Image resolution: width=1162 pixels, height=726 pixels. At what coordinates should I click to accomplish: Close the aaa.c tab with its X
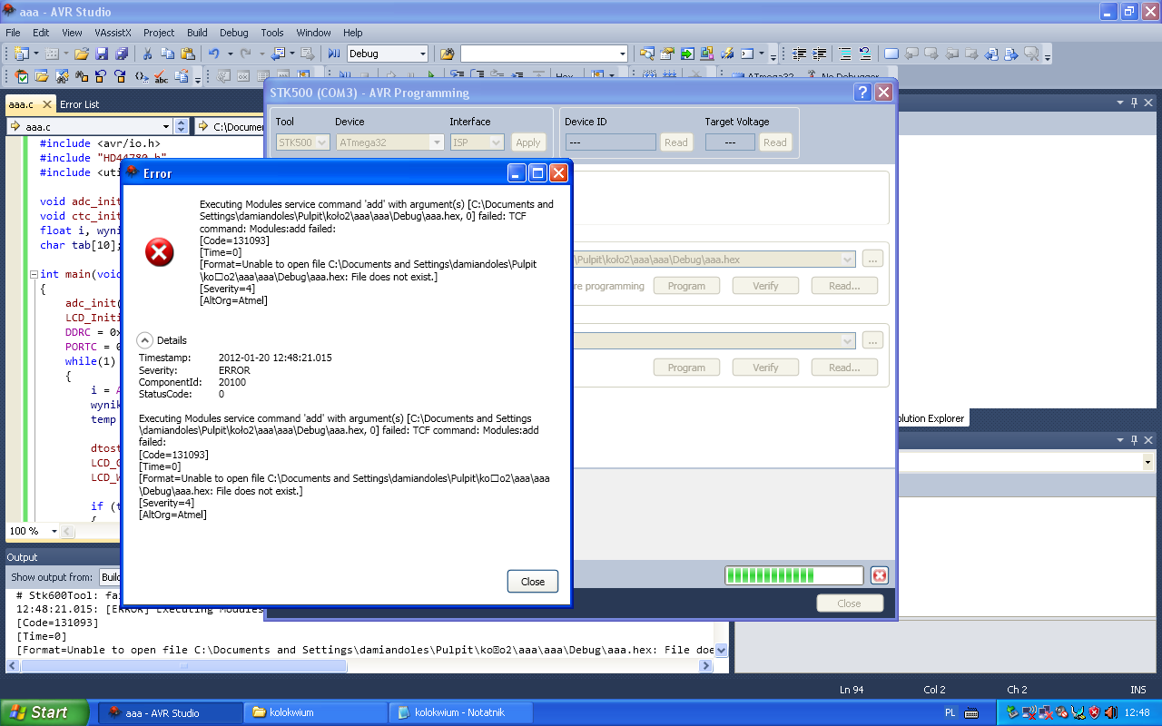(x=47, y=104)
